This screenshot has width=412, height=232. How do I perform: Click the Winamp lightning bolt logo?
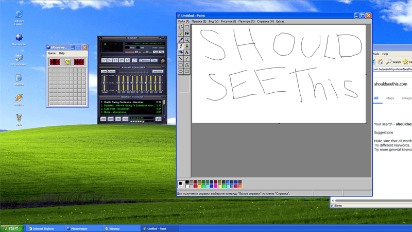pos(163,60)
